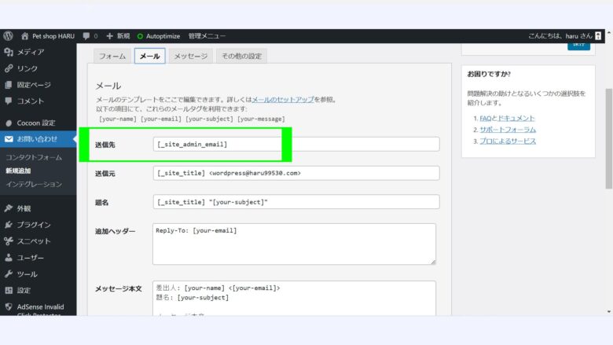Click the メッセージ本文 text area
Image resolution: width=613 pixels, height=345 pixels.
coord(294,298)
